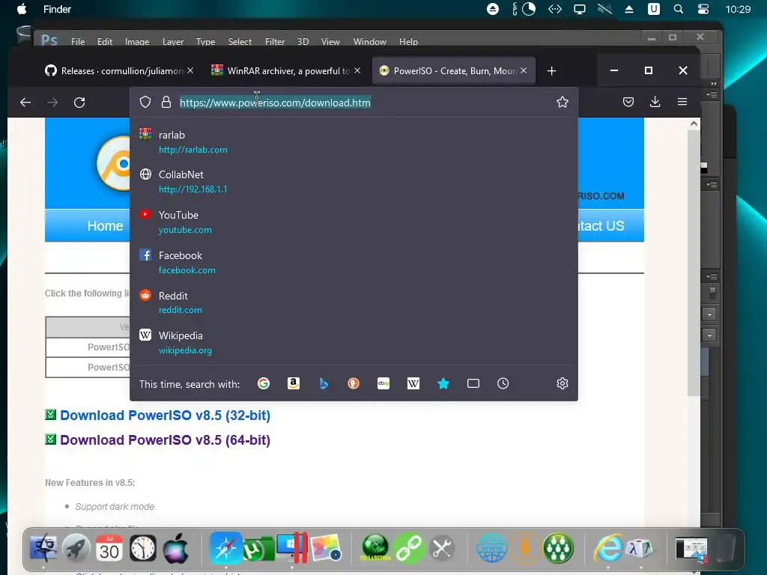The width and height of the screenshot is (767, 575).
Task: Reload the current page in Firefox
Action: 79,102
